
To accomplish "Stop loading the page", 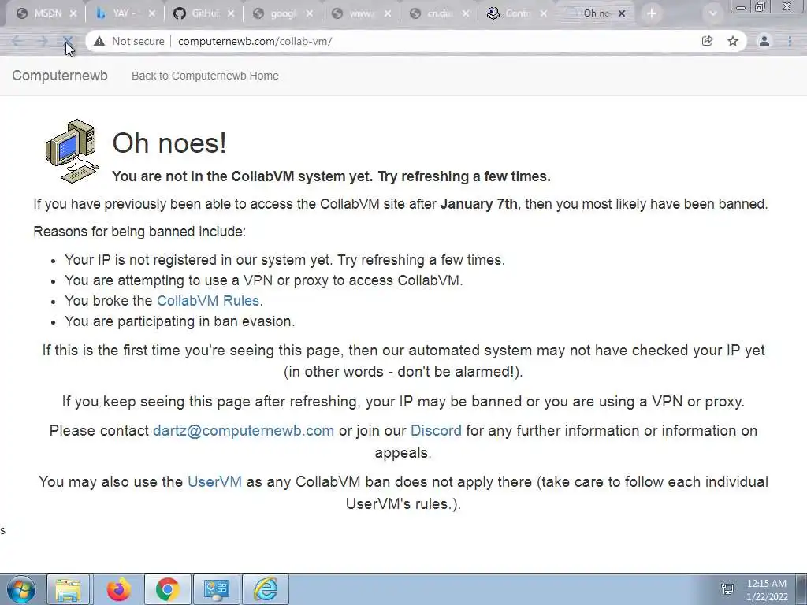I will point(68,41).
